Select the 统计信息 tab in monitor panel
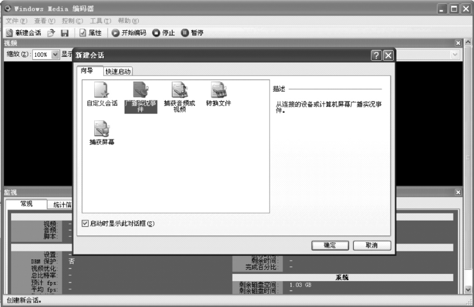The width and height of the screenshot is (474, 307). (x=60, y=205)
